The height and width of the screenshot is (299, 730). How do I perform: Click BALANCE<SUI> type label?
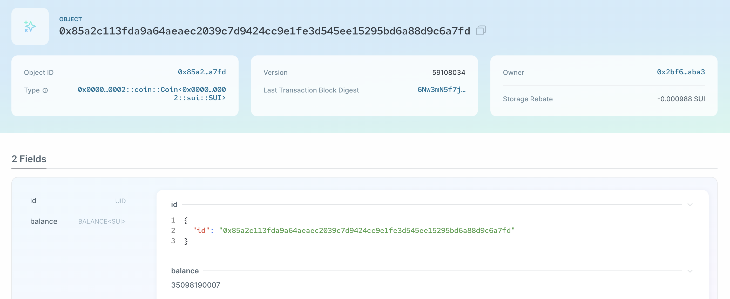click(x=102, y=222)
